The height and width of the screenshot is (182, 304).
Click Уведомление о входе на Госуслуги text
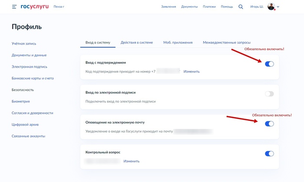point(129,131)
